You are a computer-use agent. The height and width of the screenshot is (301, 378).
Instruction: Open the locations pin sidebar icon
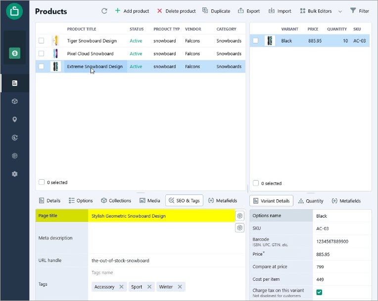(x=15, y=119)
